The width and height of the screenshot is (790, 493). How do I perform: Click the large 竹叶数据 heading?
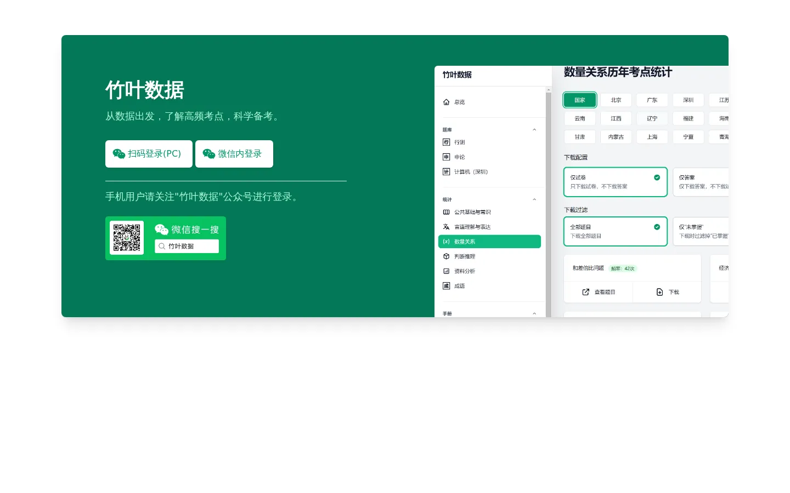click(x=145, y=90)
